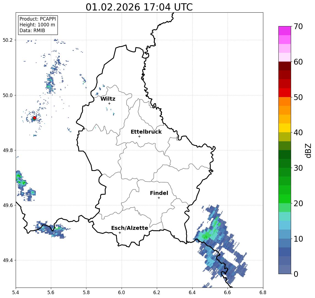The width and height of the screenshot is (315, 298).
Task: Click the 5.8 longitude axis label
Action: 86,293
